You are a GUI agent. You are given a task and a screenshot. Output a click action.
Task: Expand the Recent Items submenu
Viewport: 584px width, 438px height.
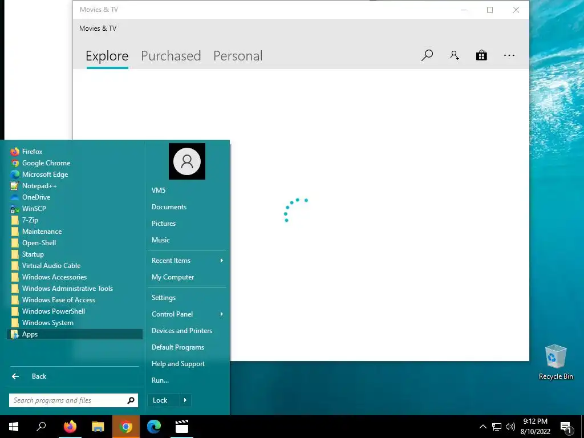(187, 261)
